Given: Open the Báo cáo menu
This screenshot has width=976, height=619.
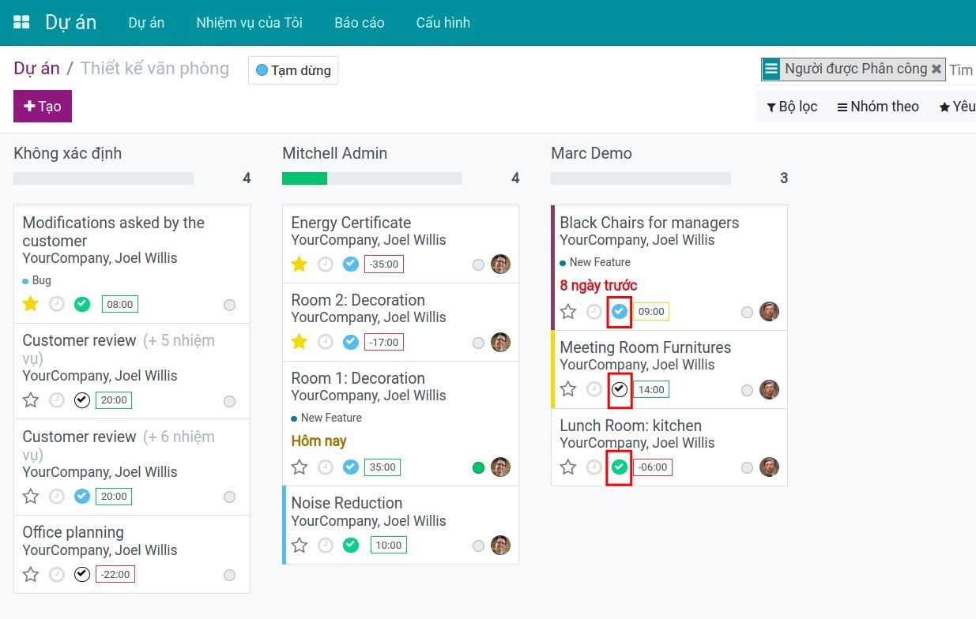Looking at the screenshot, I should click(x=359, y=23).
